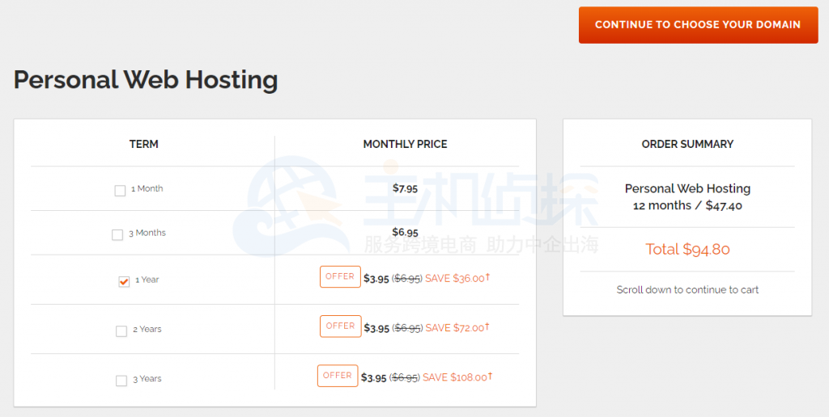The height and width of the screenshot is (417, 829).
Task: Click the OFFER badge in 2 Years row
Action: click(x=341, y=326)
